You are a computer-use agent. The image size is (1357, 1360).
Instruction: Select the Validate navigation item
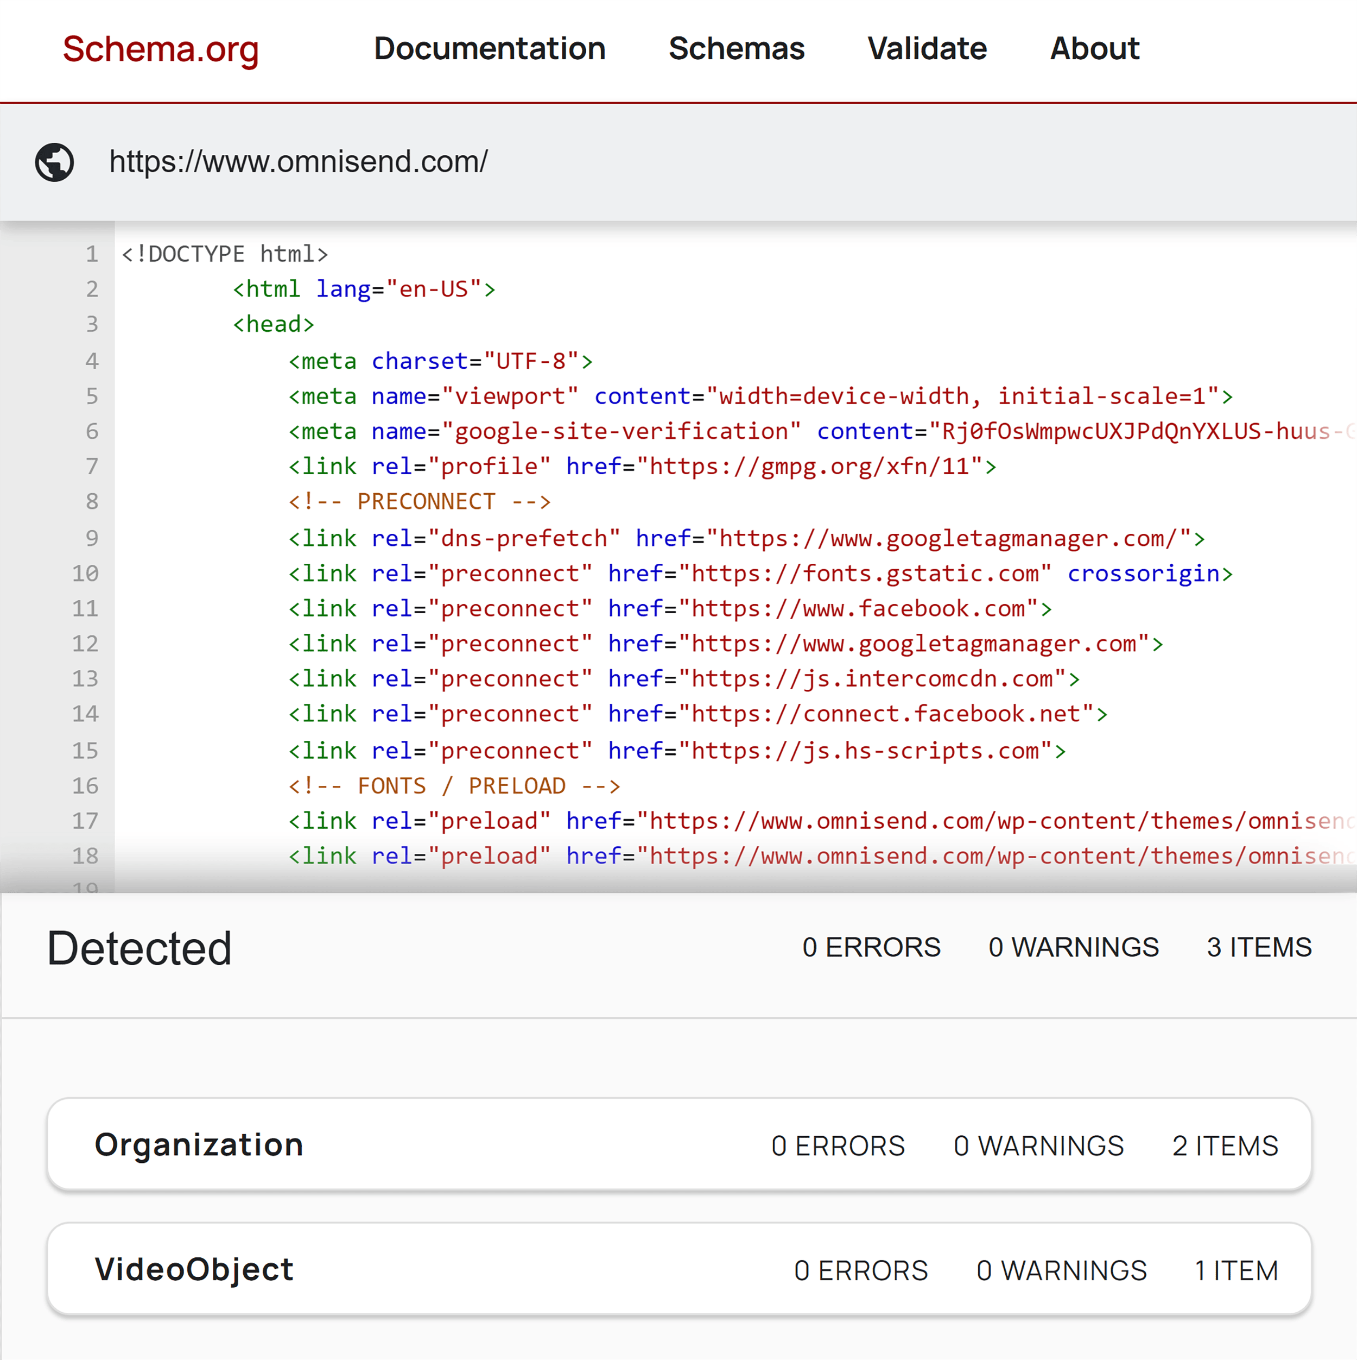[927, 49]
